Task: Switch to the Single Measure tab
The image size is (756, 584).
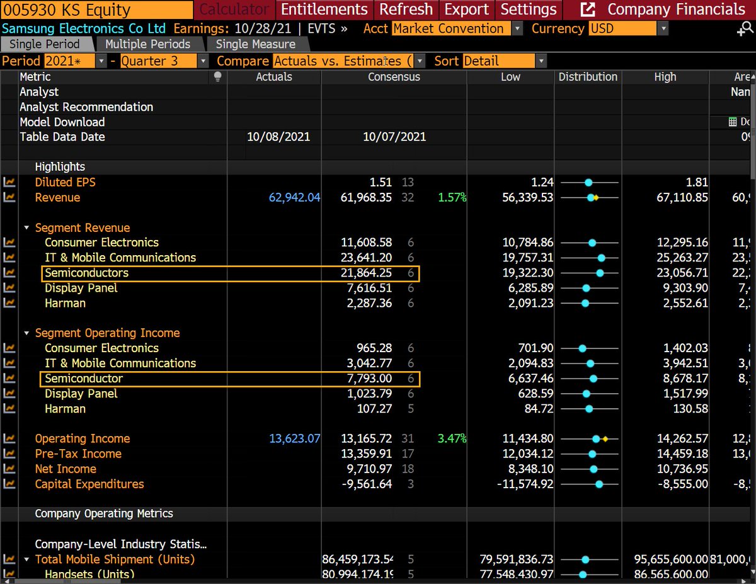Action: pos(256,44)
